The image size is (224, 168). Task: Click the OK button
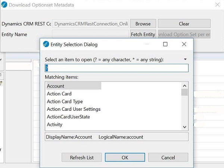(125, 158)
